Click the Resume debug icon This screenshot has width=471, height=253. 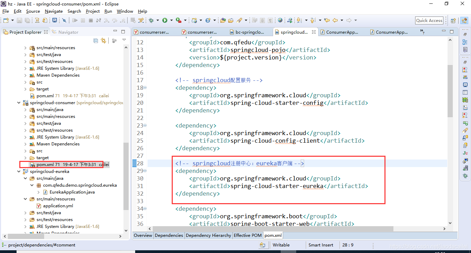(x=75, y=20)
